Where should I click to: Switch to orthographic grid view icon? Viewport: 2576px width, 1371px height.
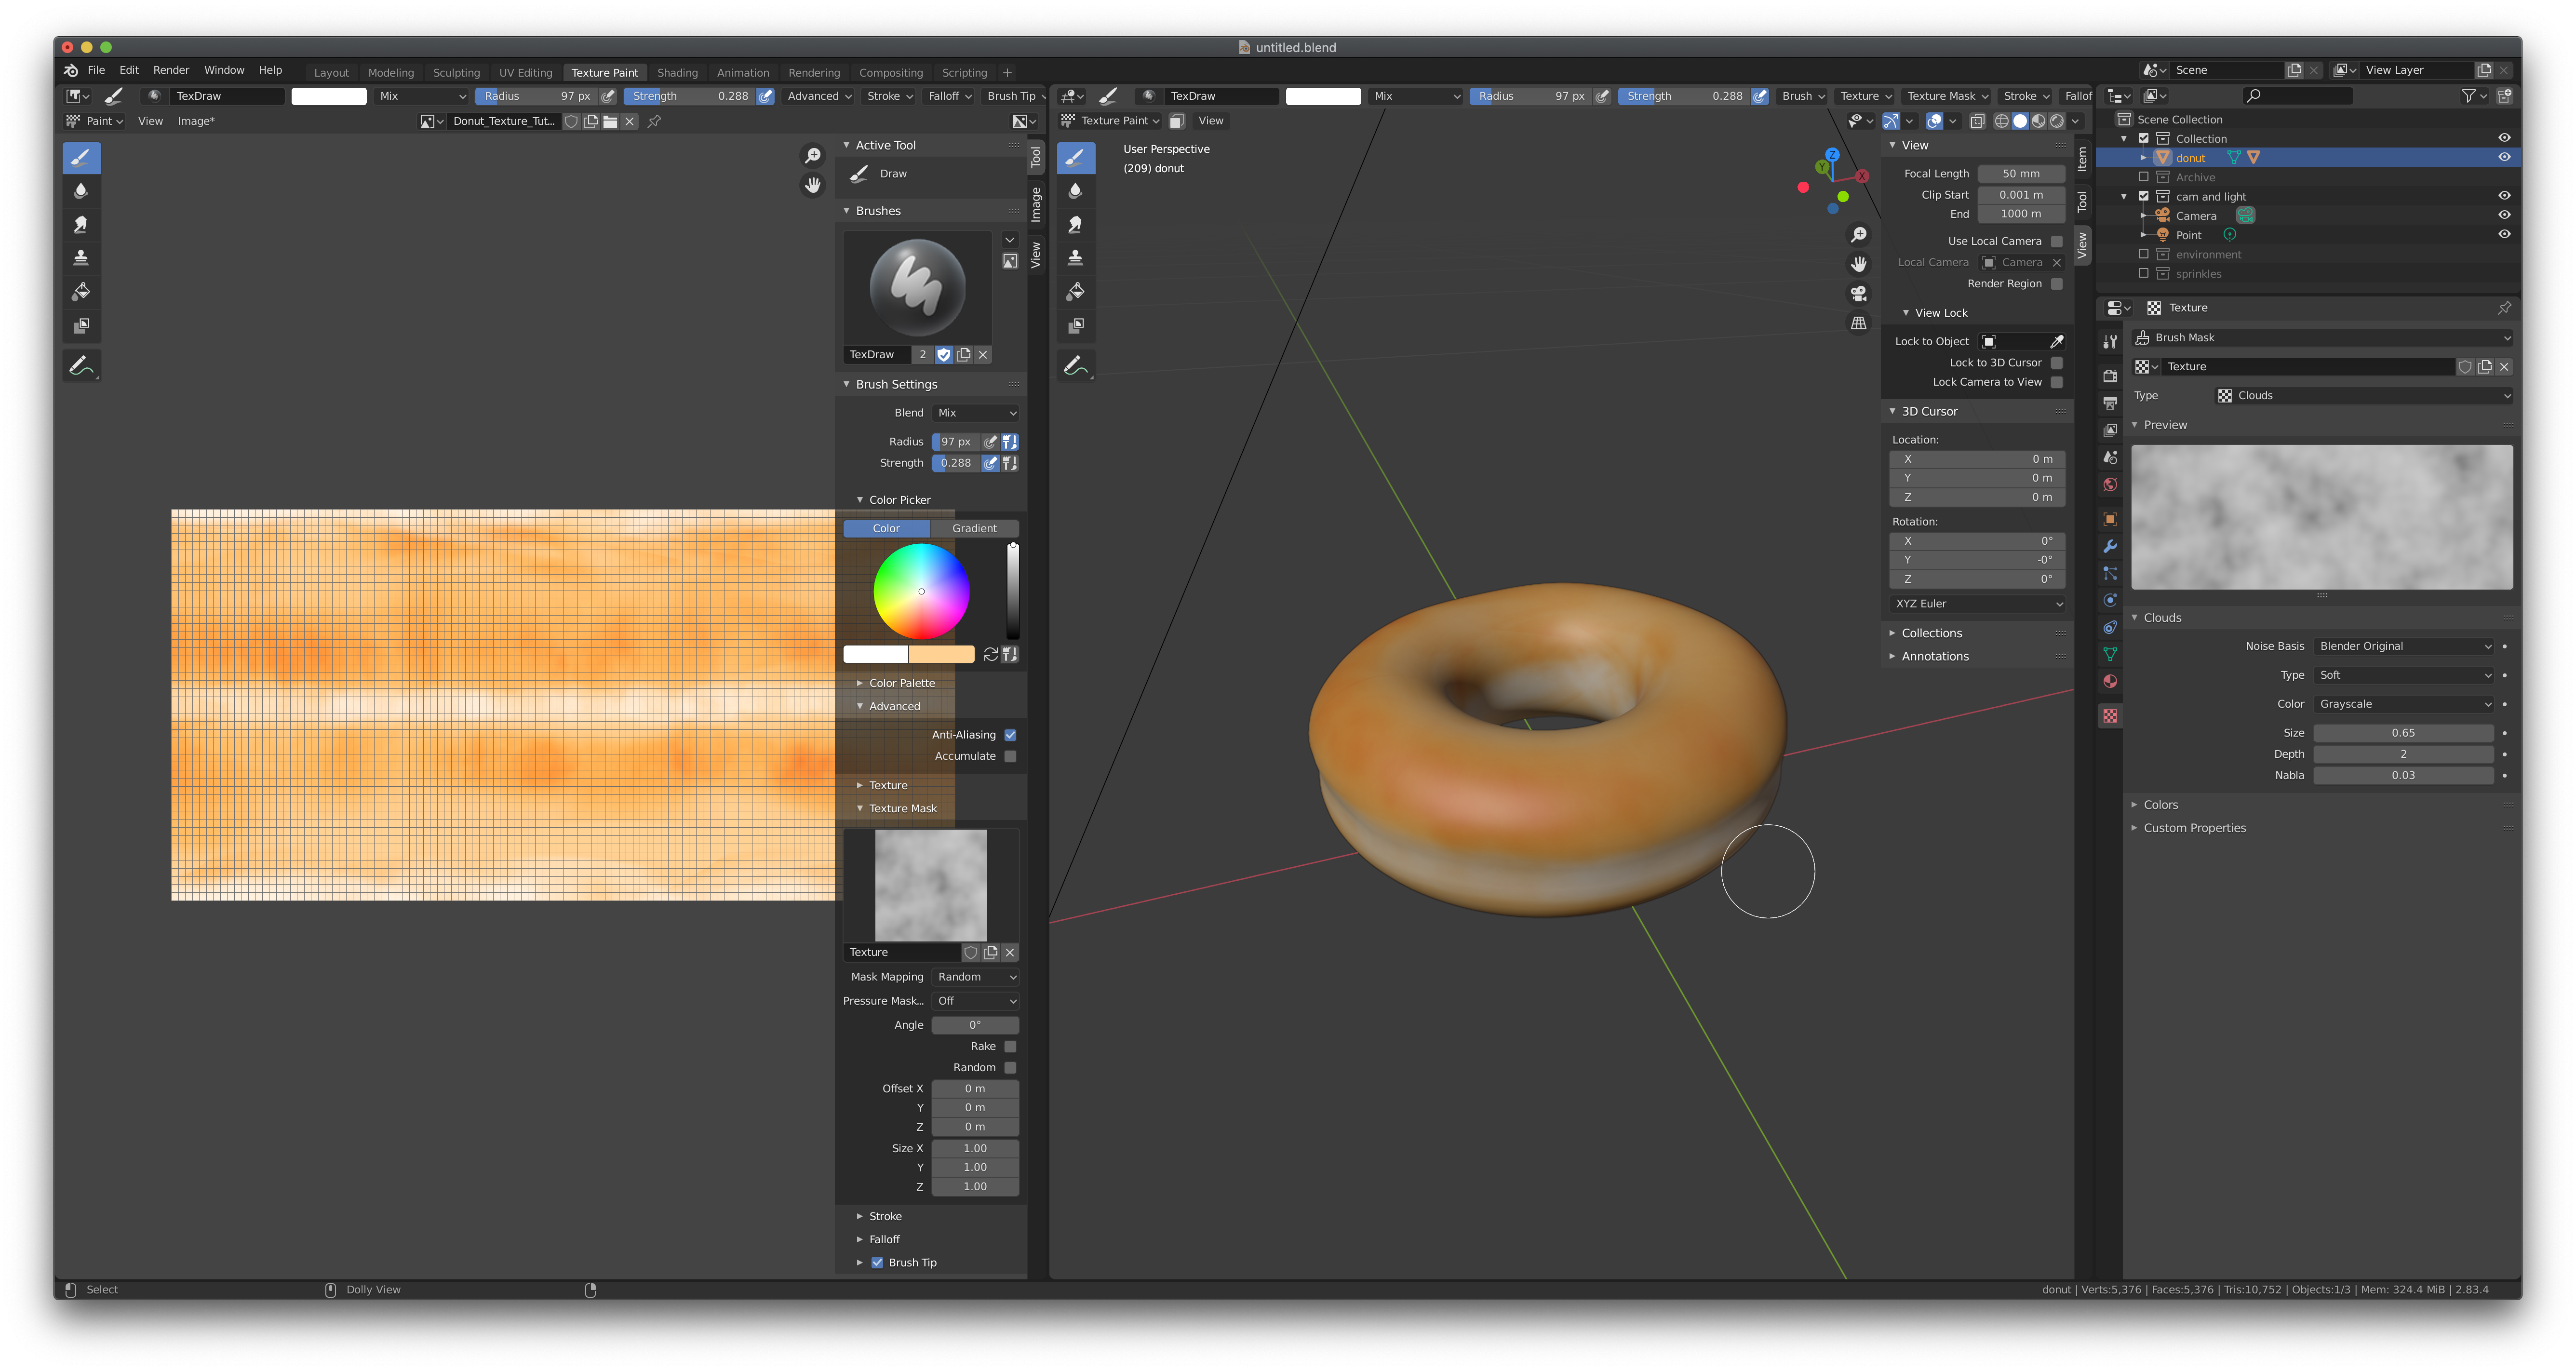[x=1858, y=323]
